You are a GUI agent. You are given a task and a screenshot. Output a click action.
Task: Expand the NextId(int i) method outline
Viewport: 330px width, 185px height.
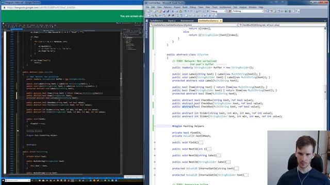(x=155, y=149)
